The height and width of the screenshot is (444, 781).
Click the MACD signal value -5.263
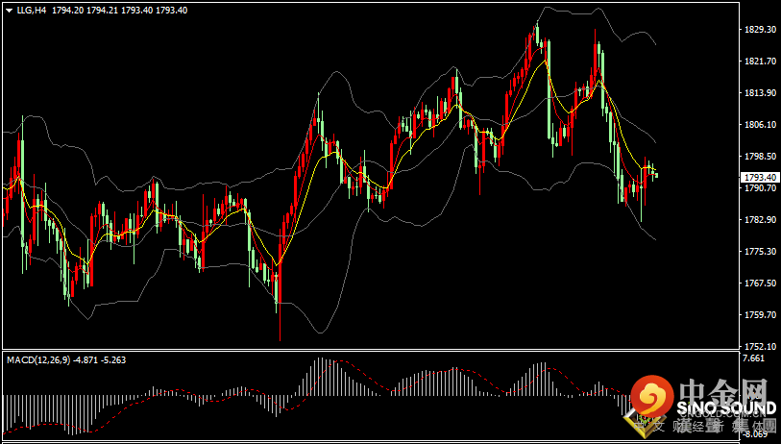click(113, 359)
